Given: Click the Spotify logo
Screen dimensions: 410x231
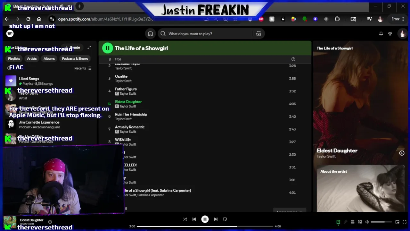Looking at the screenshot, I should click(x=10, y=34).
